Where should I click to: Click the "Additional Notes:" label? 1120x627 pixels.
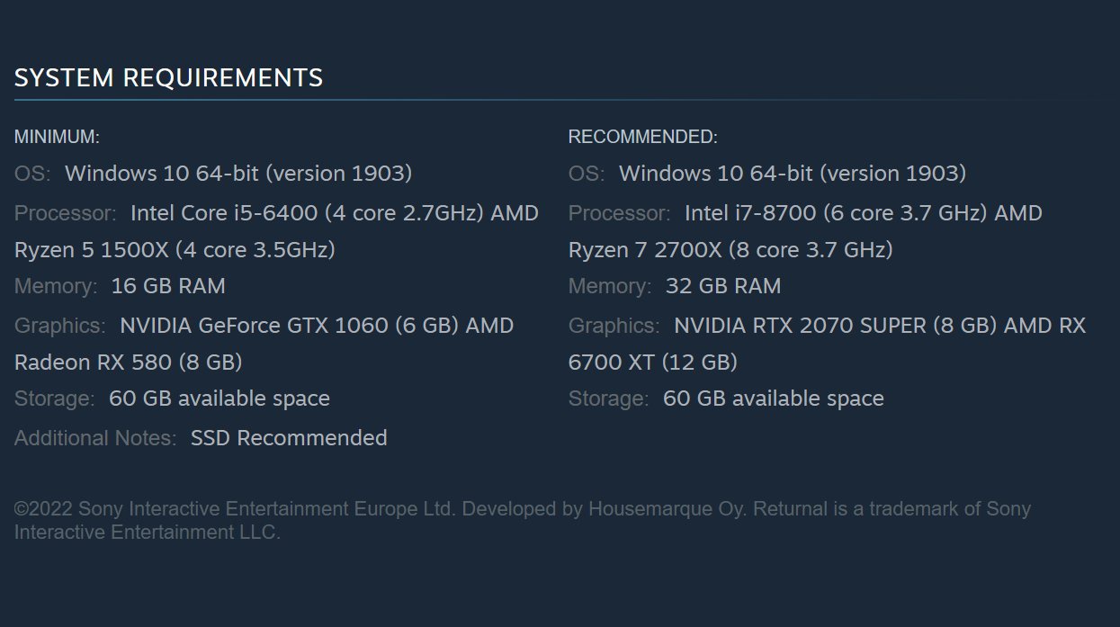coord(95,438)
